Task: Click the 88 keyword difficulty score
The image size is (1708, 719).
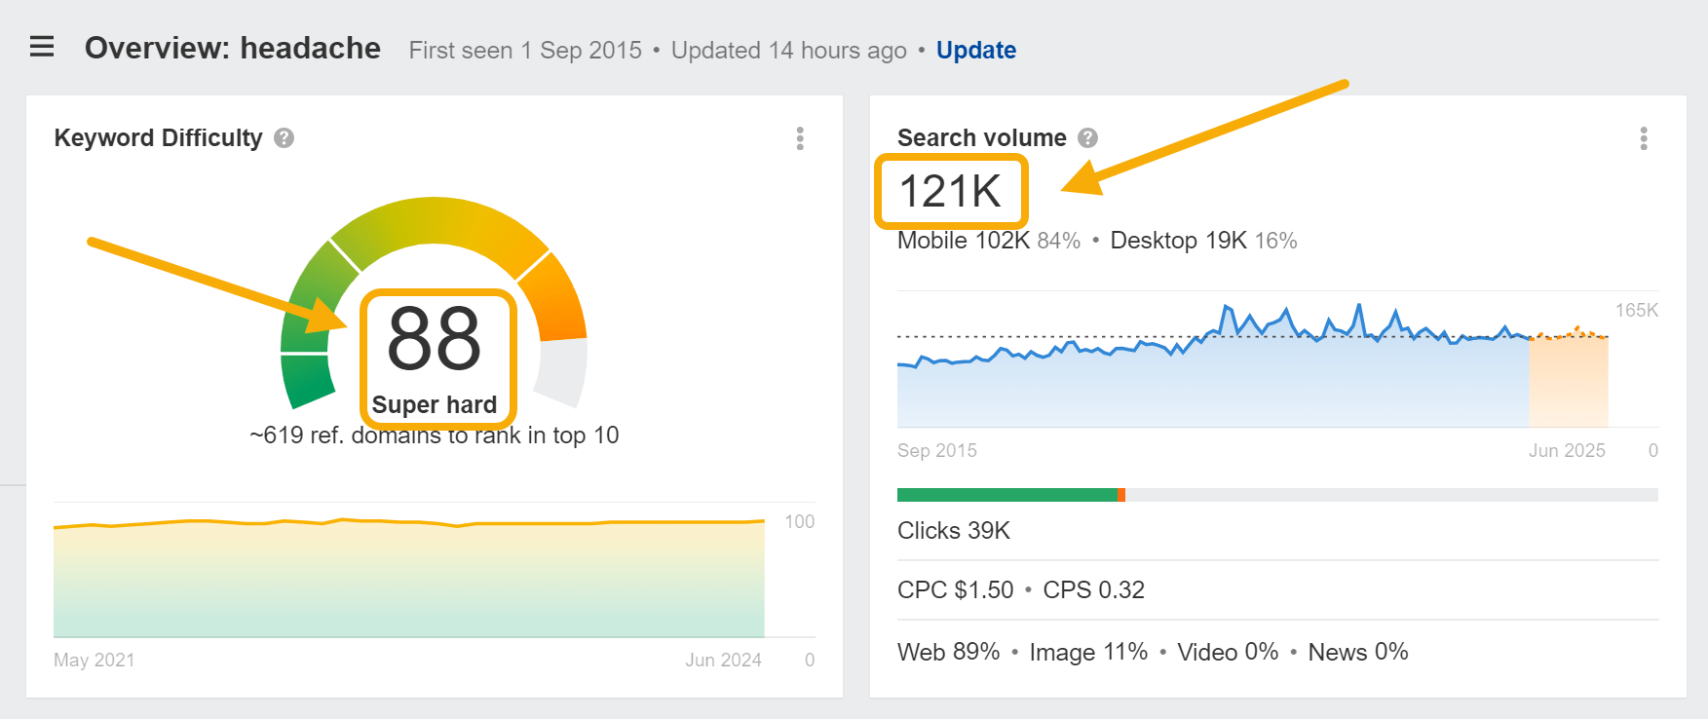Action: (x=435, y=339)
